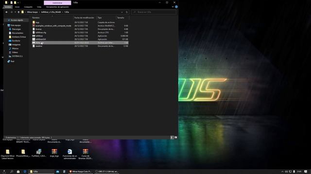This screenshot has height=174, width=311.
Task: Open the volume control in the system tray
Action: (x=286, y=172)
